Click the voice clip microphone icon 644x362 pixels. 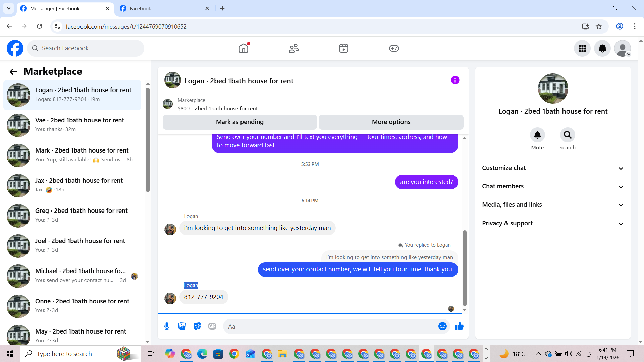tap(167, 326)
